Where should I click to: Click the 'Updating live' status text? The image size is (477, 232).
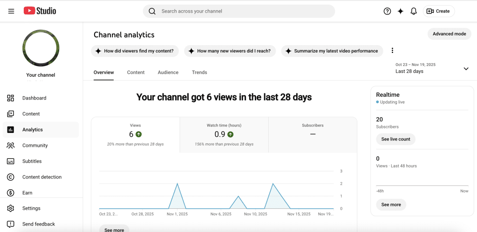point(392,102)
